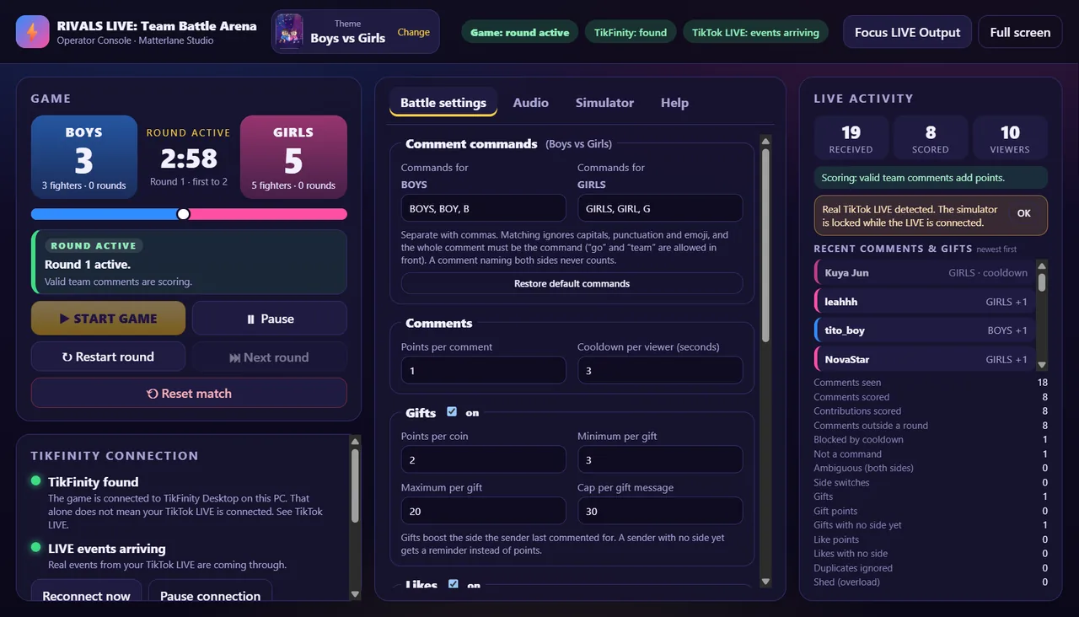
Task: Pause the active round
Action: pyautogui.click(x=270, y=319)
